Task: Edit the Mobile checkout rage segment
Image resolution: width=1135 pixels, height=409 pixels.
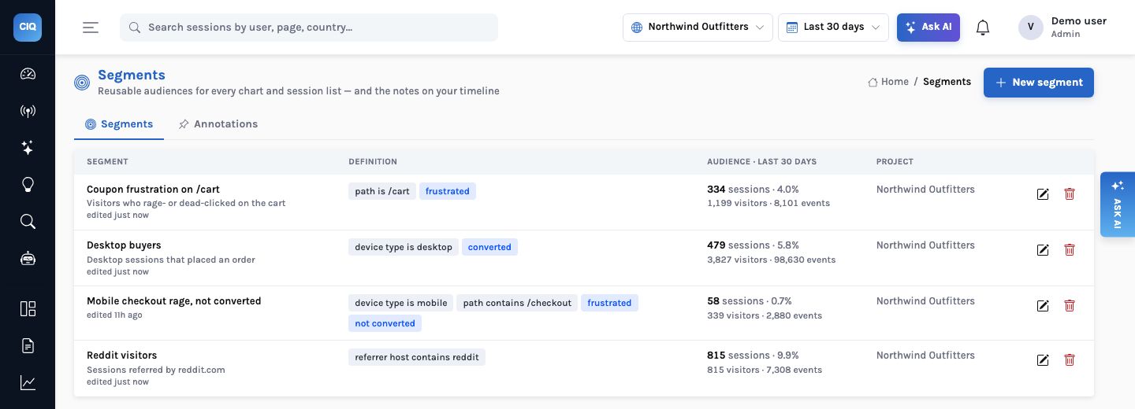Action: point(1043,306)
